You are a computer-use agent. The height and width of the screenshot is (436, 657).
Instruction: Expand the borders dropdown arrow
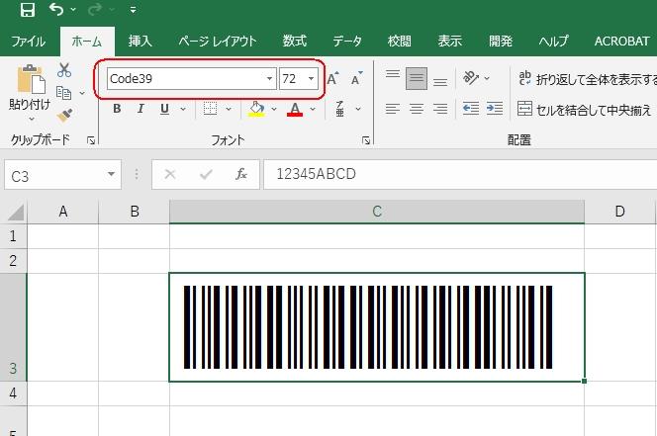click(x=229, y=109)
